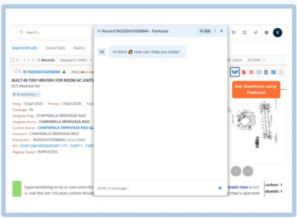This screenshot has height=218, width=297.
Task: Click the red PDF download icon
Action: 244,72
